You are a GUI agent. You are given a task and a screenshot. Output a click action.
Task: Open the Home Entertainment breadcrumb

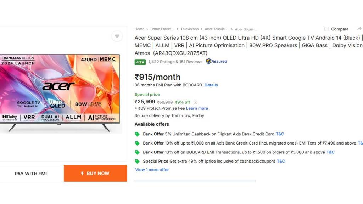click(x=162, y=29)
